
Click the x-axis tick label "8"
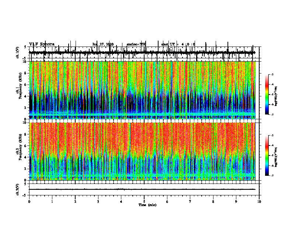(213, 202)
